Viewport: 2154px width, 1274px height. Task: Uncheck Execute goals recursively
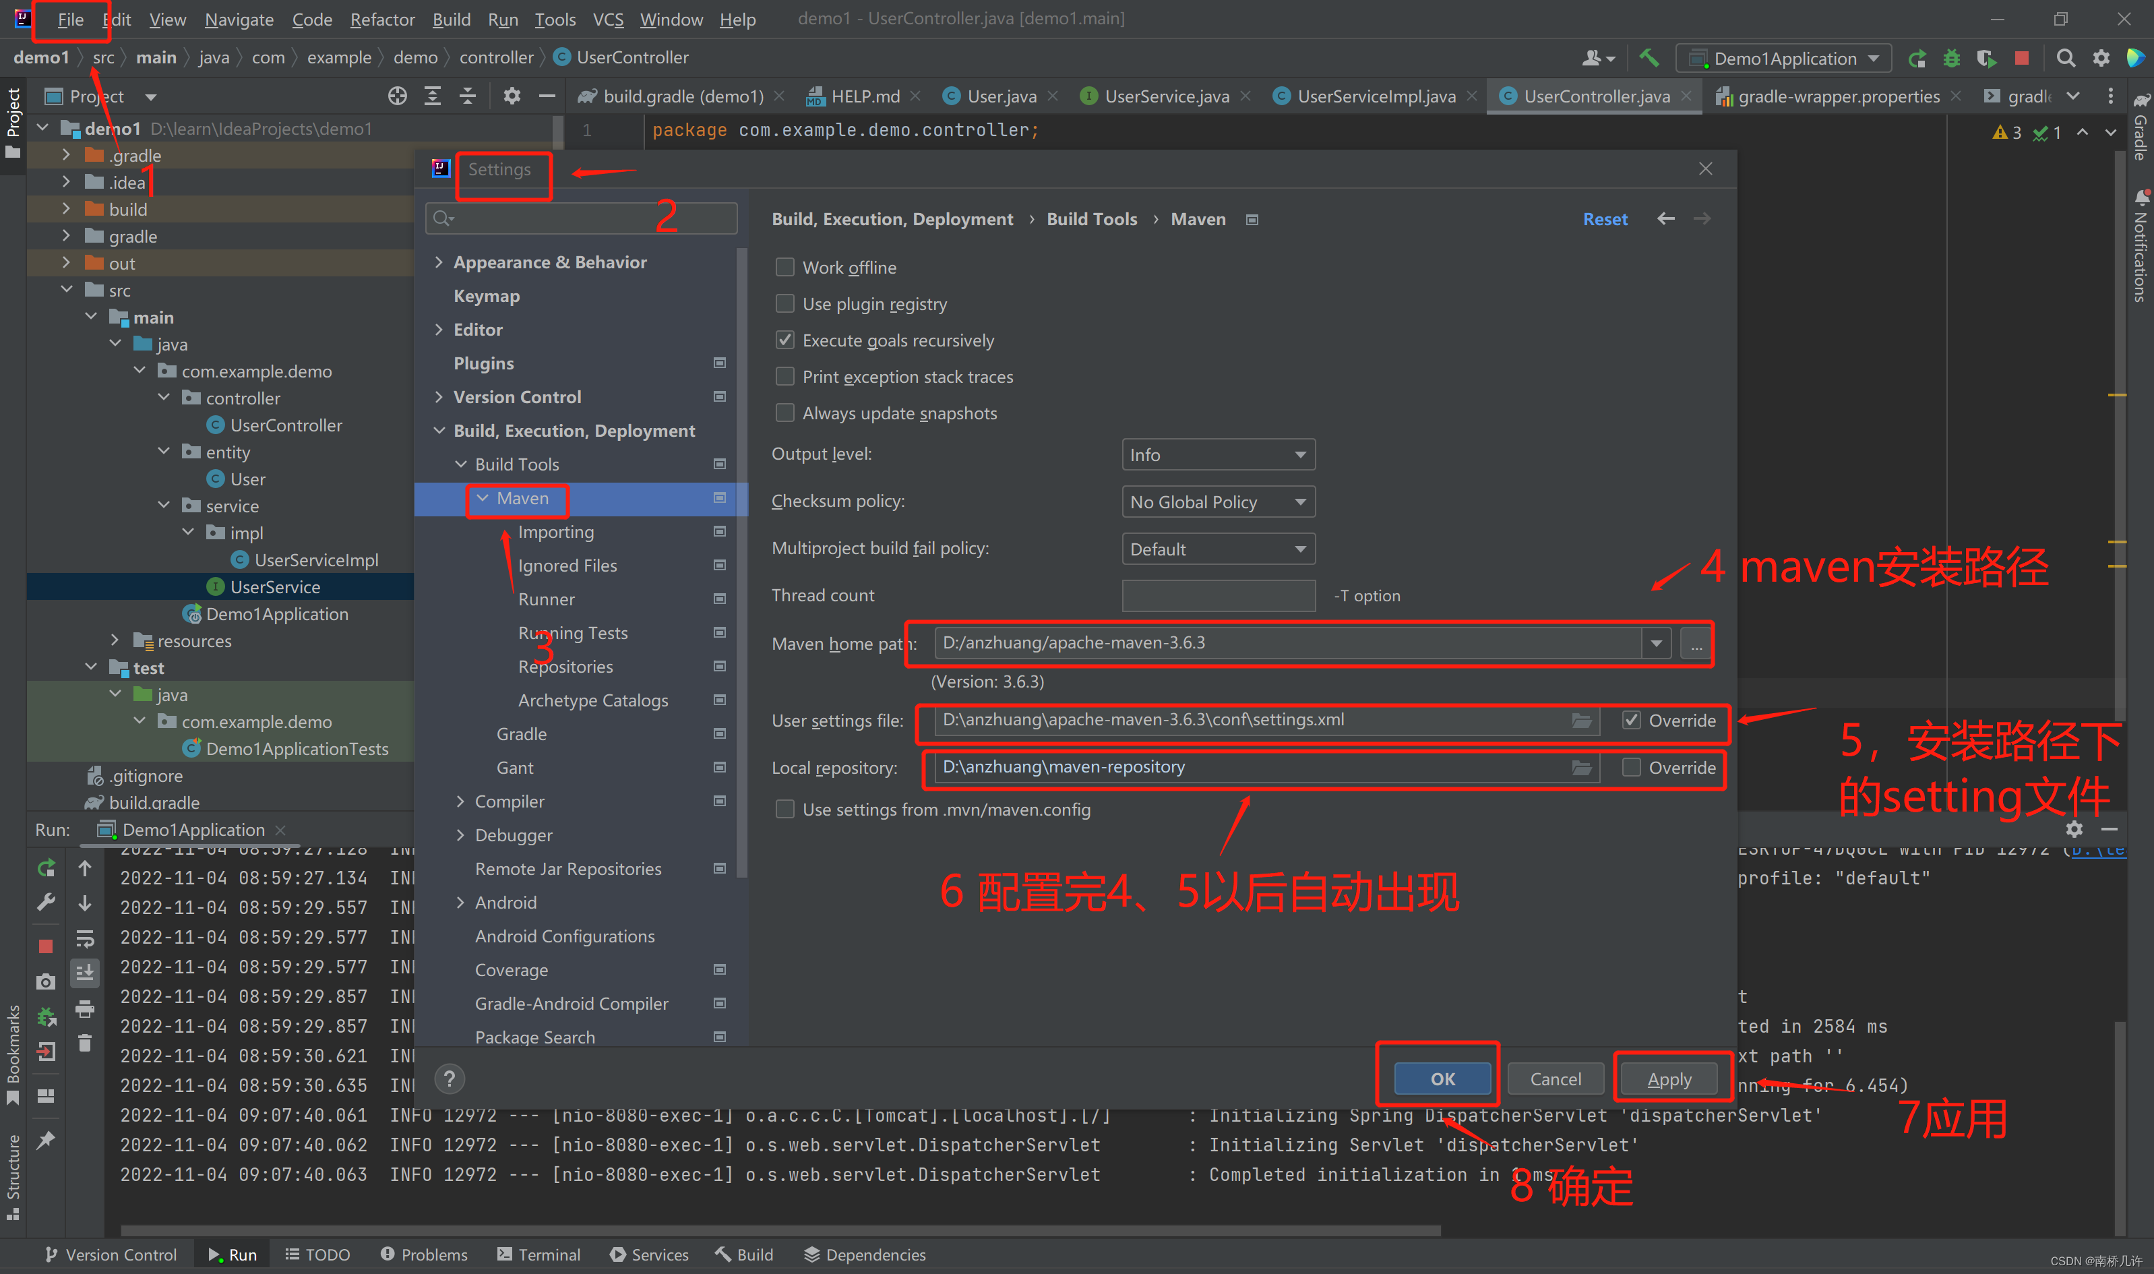pyautogui.click(x=784, y=340)
